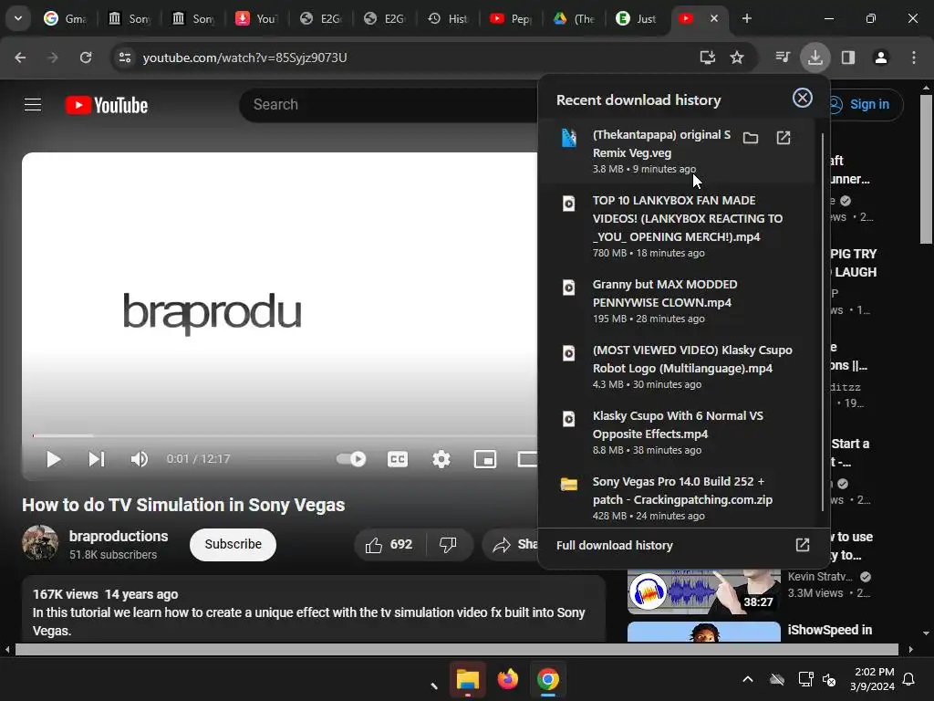934x701 pixels.
Task: Toggle closed captions CC button
Action: [398, 459]
